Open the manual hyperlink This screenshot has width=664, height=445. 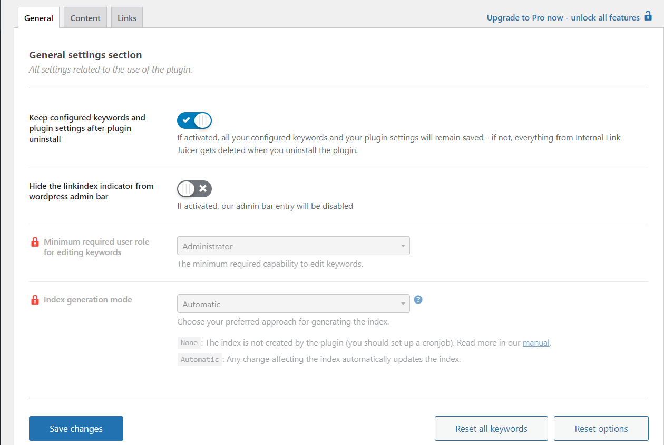coord(536,342)
